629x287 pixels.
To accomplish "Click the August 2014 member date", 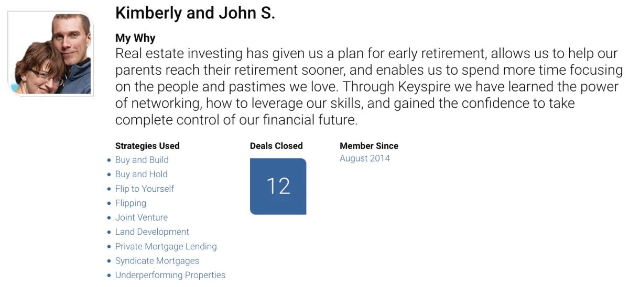I will click(x=365, y=158).
